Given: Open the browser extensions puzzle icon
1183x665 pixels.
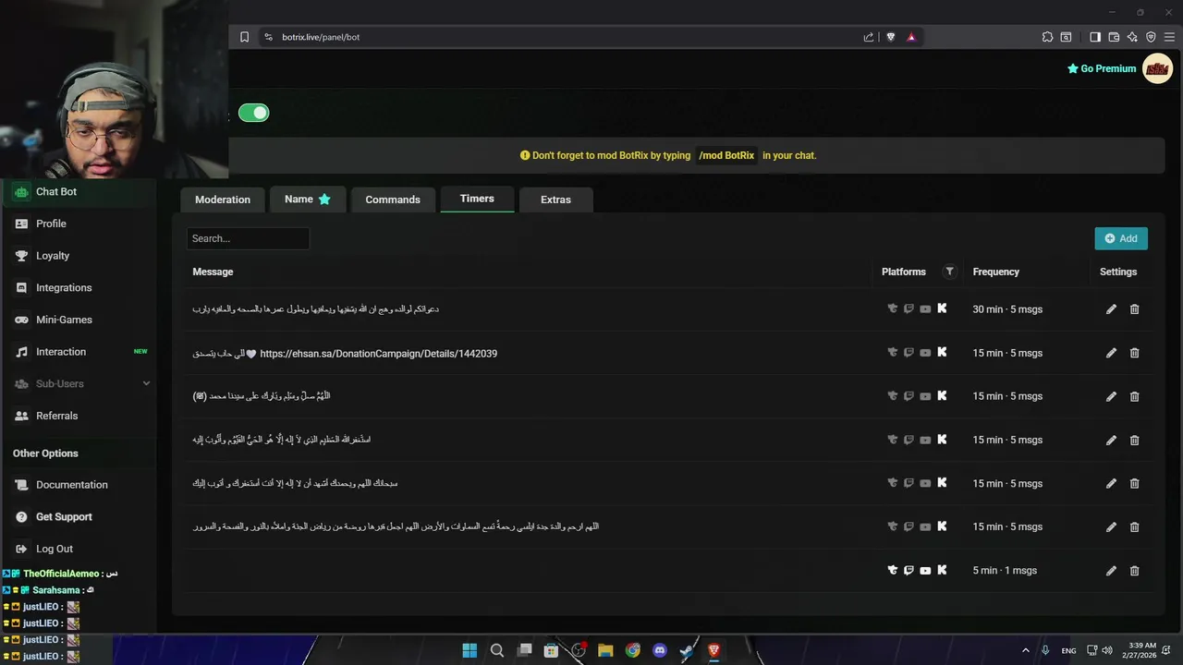Looking at the screenshot, I should [x=1047, y=37].
